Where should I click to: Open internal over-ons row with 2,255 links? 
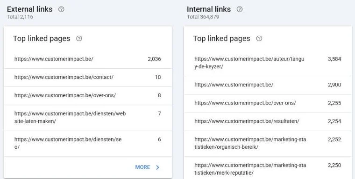[x=268, y=103]
